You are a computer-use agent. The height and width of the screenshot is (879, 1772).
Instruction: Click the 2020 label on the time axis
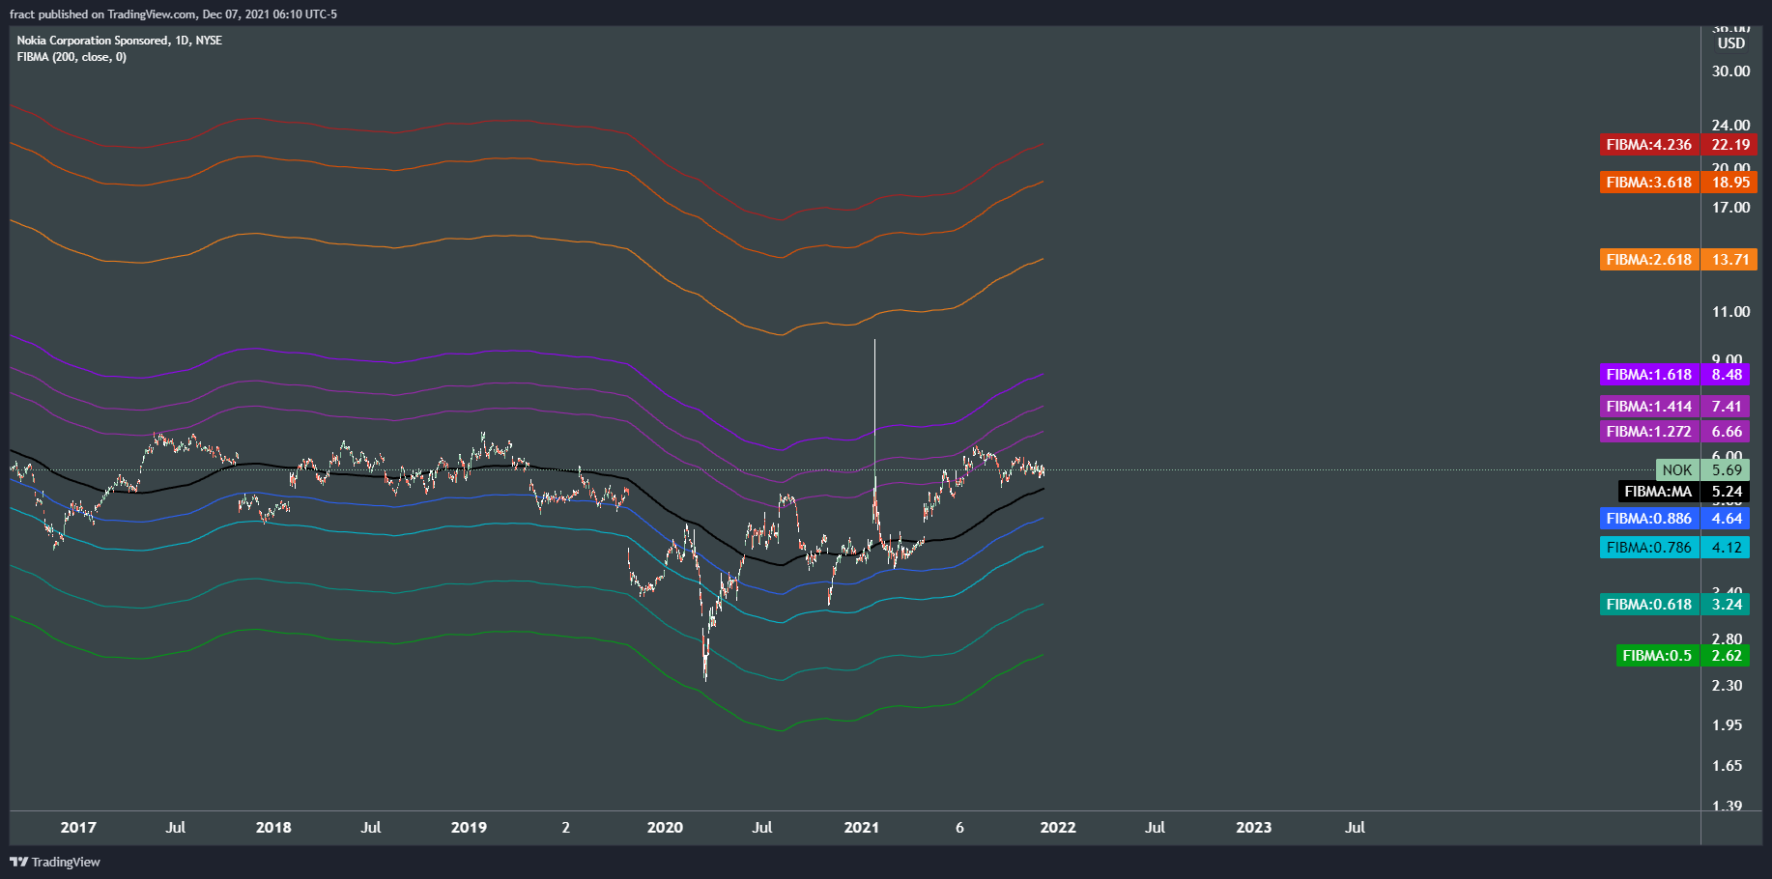(x=665, y=828)
